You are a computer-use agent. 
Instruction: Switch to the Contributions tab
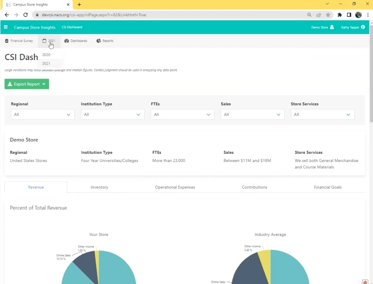click(255, 187)
